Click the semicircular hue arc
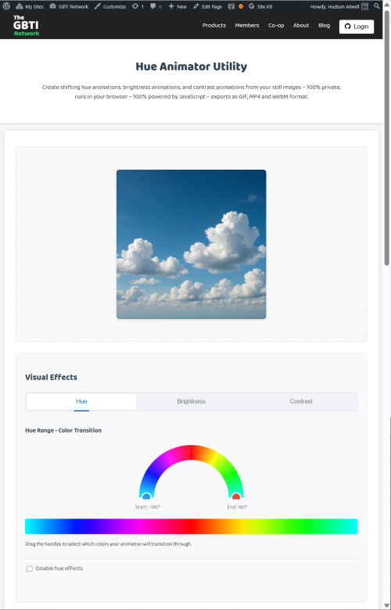The image size is (391, 610). (x=191, y=452)
